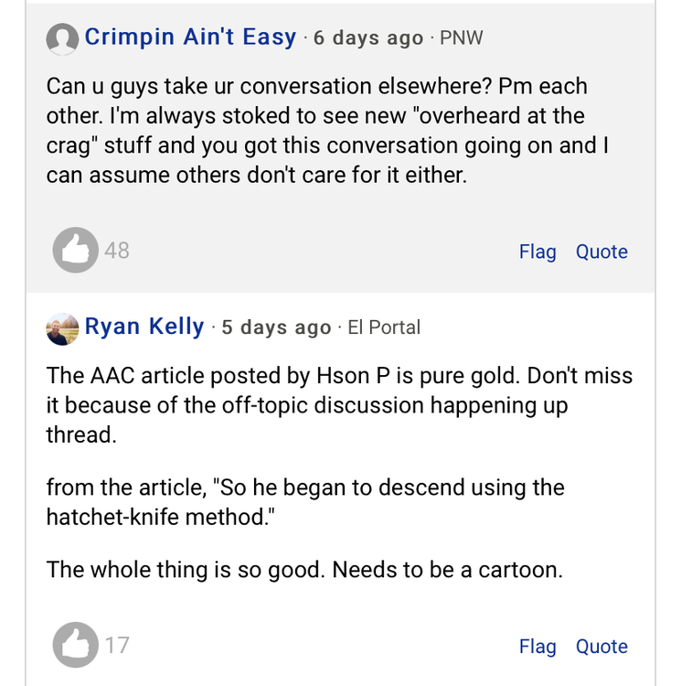This screenshot has height=686, width=681.
Task: Quote Ryan Kelly's post
Action: point(601,647)
